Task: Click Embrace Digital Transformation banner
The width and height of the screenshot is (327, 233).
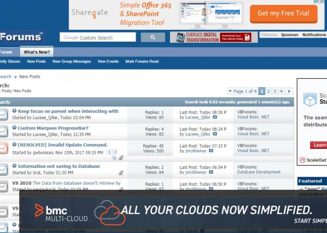Action: click(214, 37)
